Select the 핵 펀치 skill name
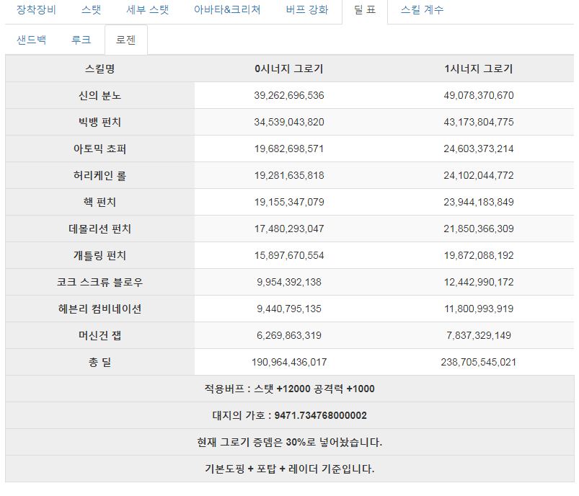Image resolution: width=579 pixels, height=496 pixels. tap(100, 202)
